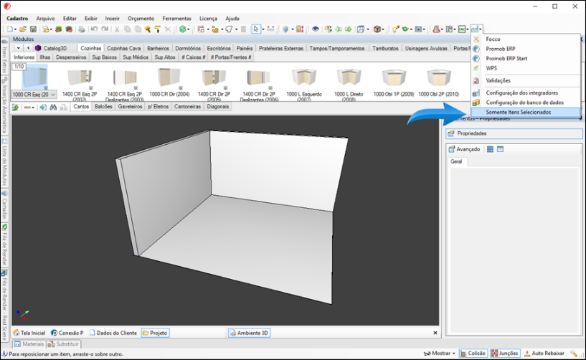Open dropdown arrow next to new project icon
The height and width of the screenshot is (360, 586).
pyautogui.click(x=15, y=29)
